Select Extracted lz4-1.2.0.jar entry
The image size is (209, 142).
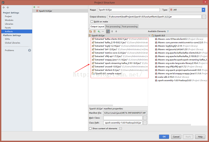coord(120,49)
